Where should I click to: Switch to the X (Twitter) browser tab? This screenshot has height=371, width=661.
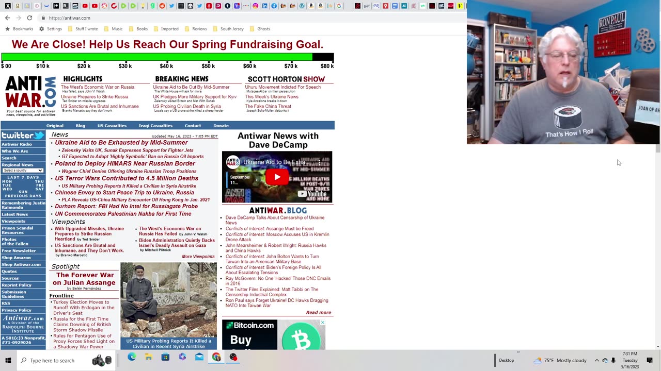pyautogui.click(x=8, y=6)
